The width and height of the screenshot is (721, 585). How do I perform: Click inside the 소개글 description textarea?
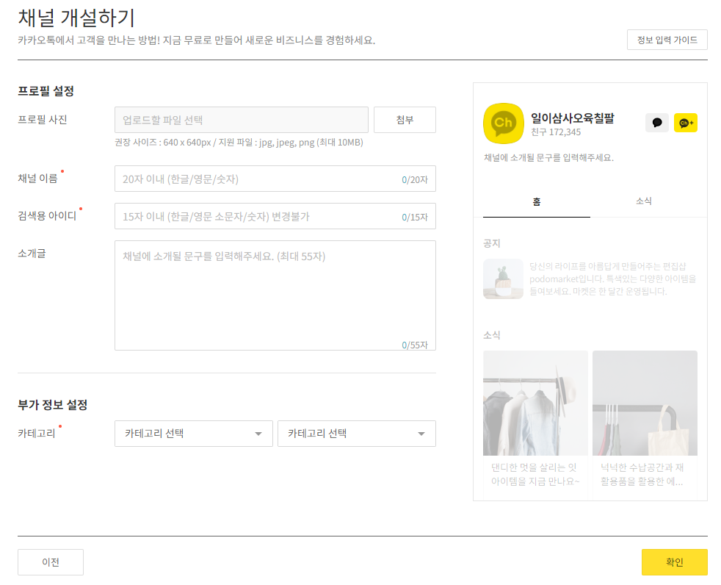coord(275,294)
